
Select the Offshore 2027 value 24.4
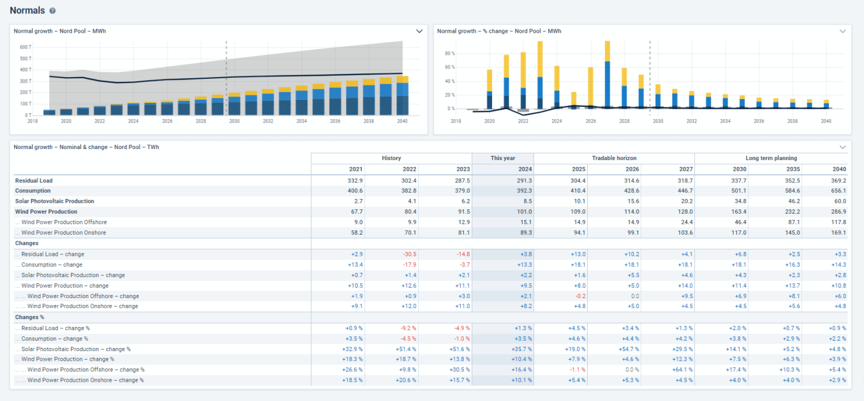(686, 222)
